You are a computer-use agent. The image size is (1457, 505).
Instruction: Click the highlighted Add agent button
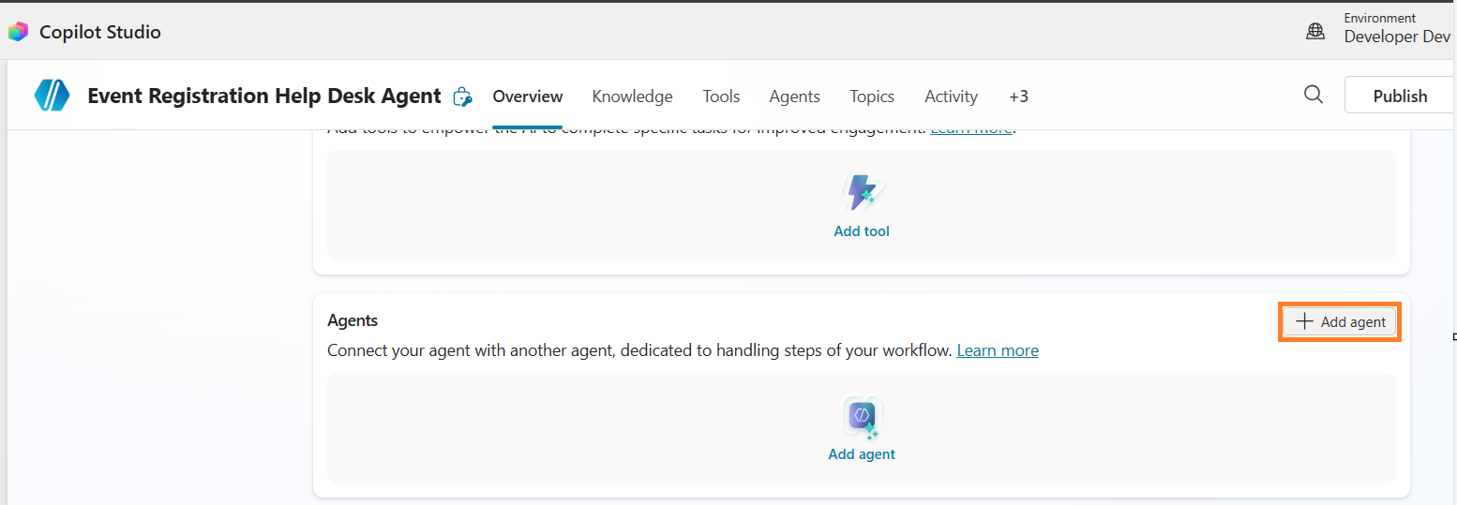[x=1340, y=322]
